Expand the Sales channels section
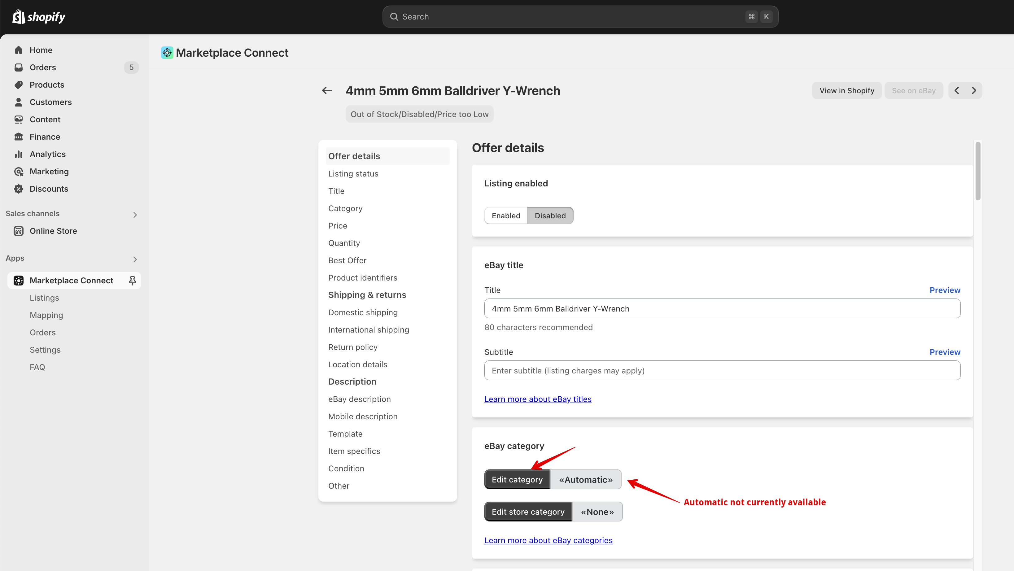 [x=135, y=215]
